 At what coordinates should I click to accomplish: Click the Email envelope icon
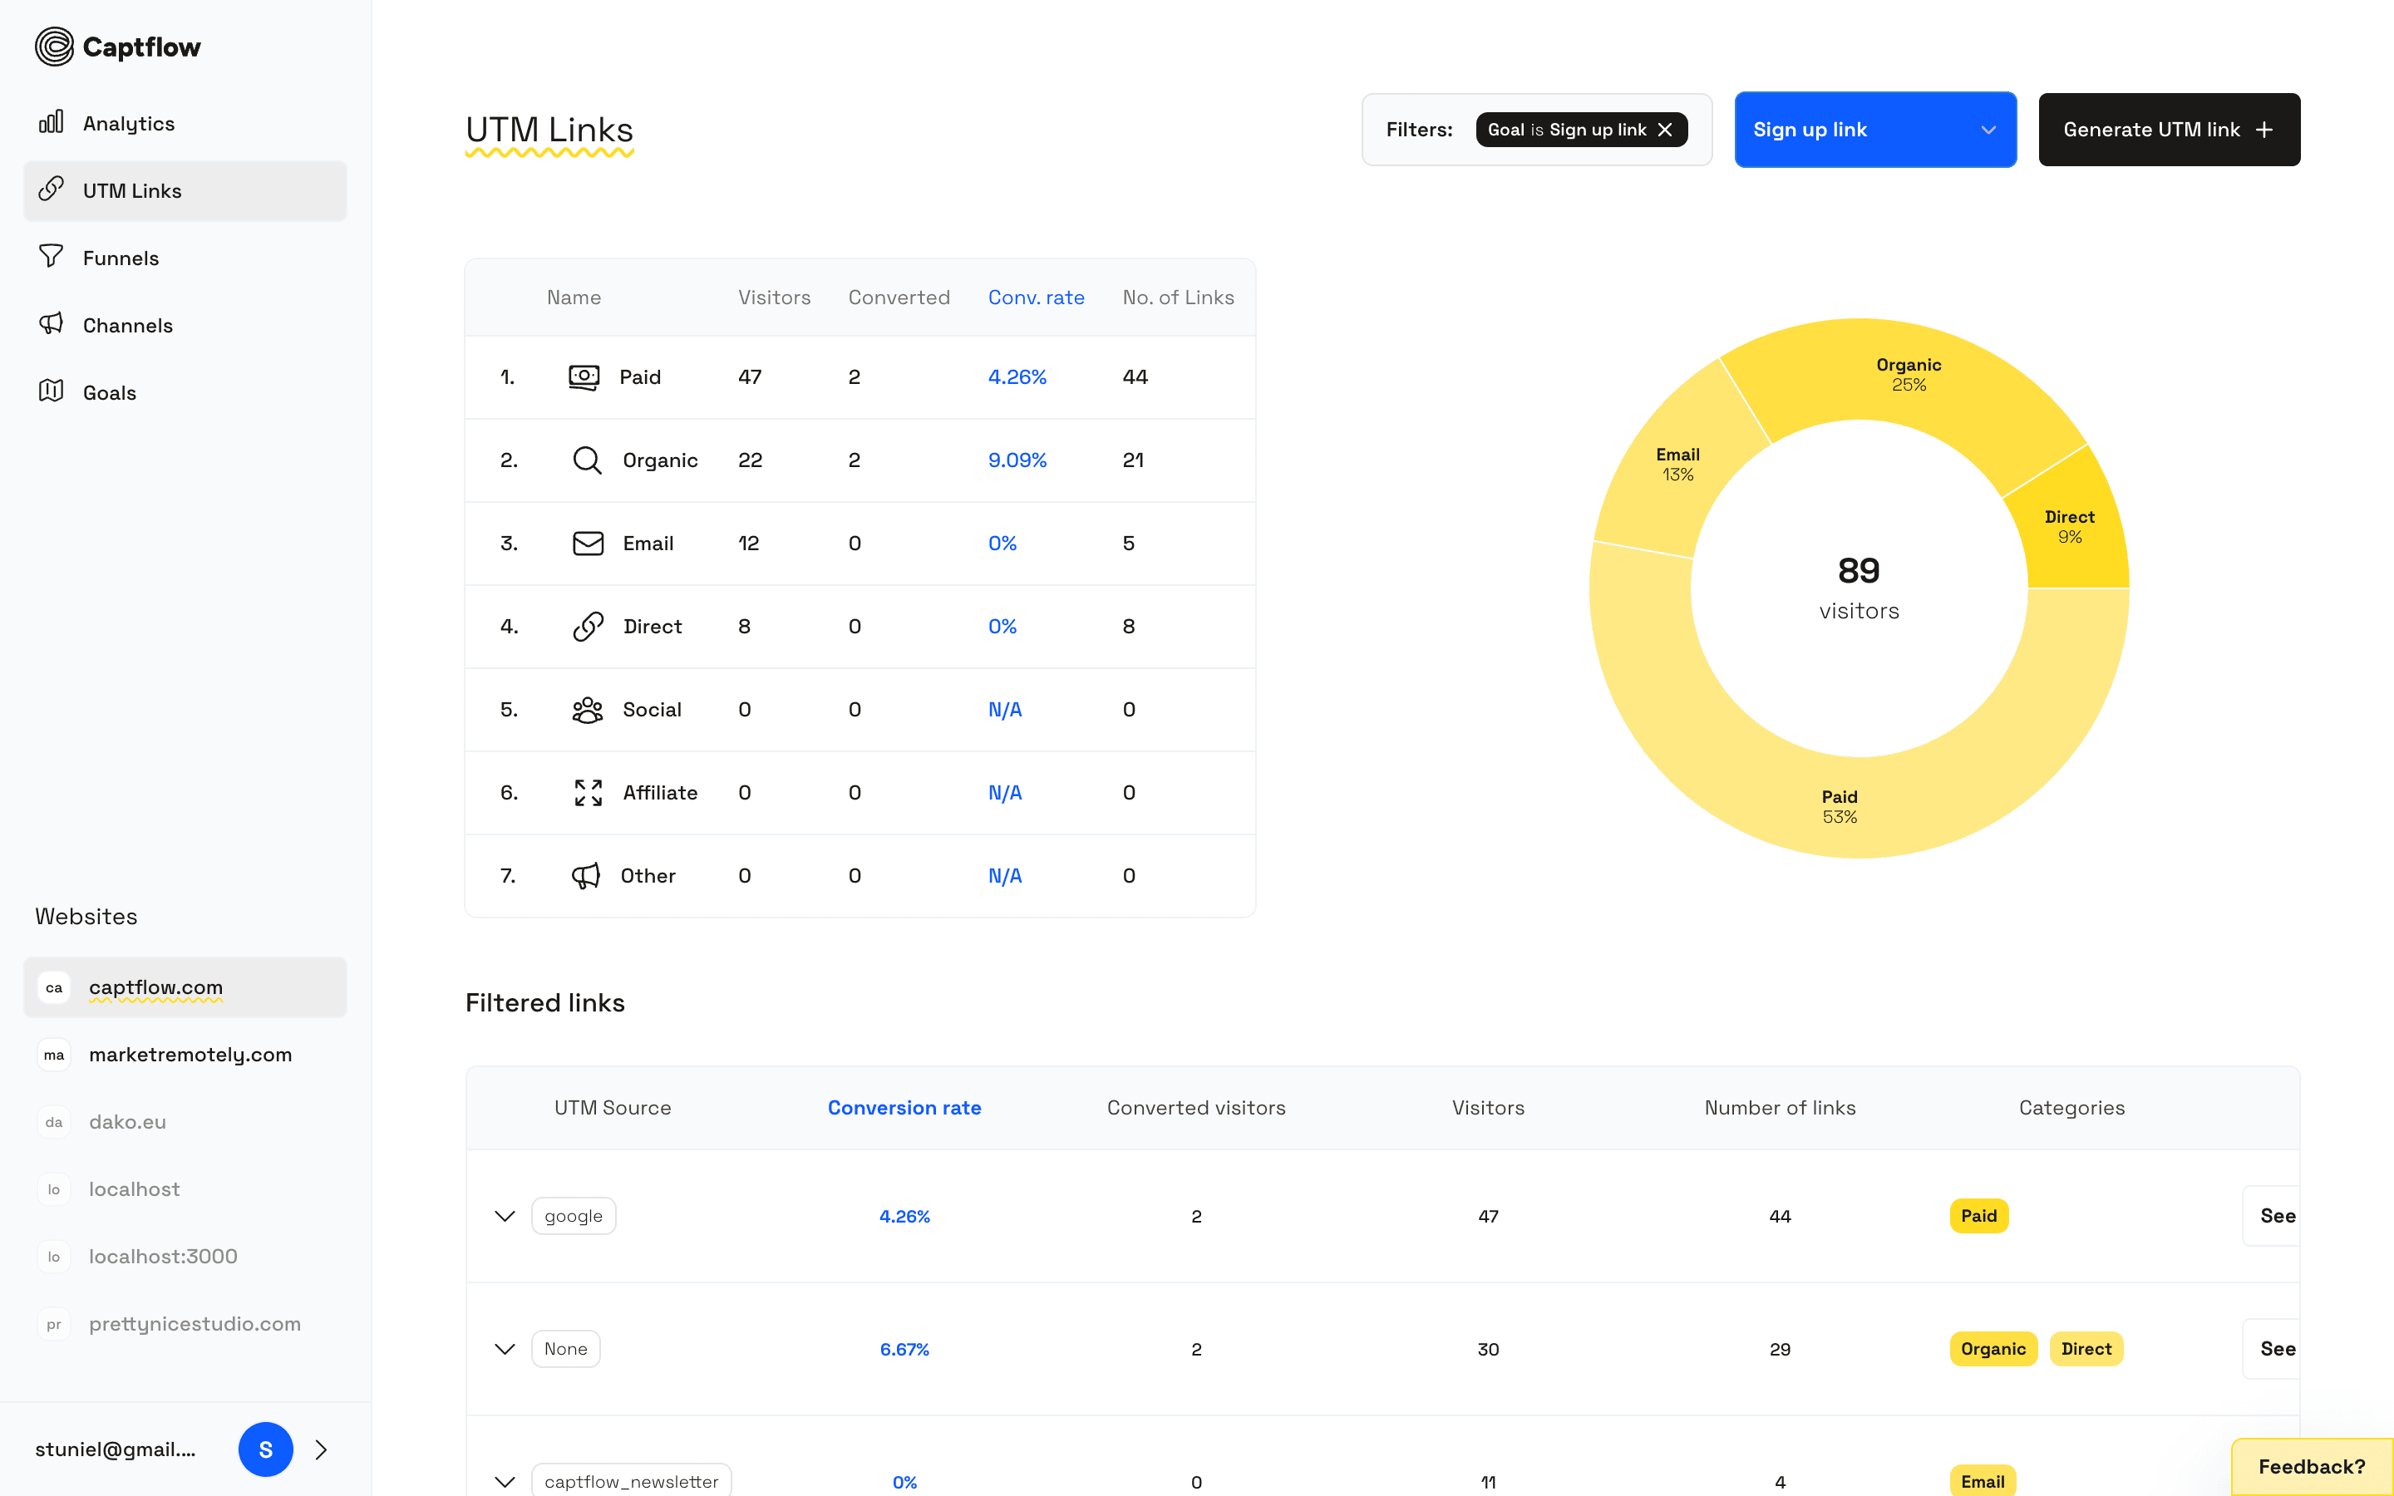588,544
